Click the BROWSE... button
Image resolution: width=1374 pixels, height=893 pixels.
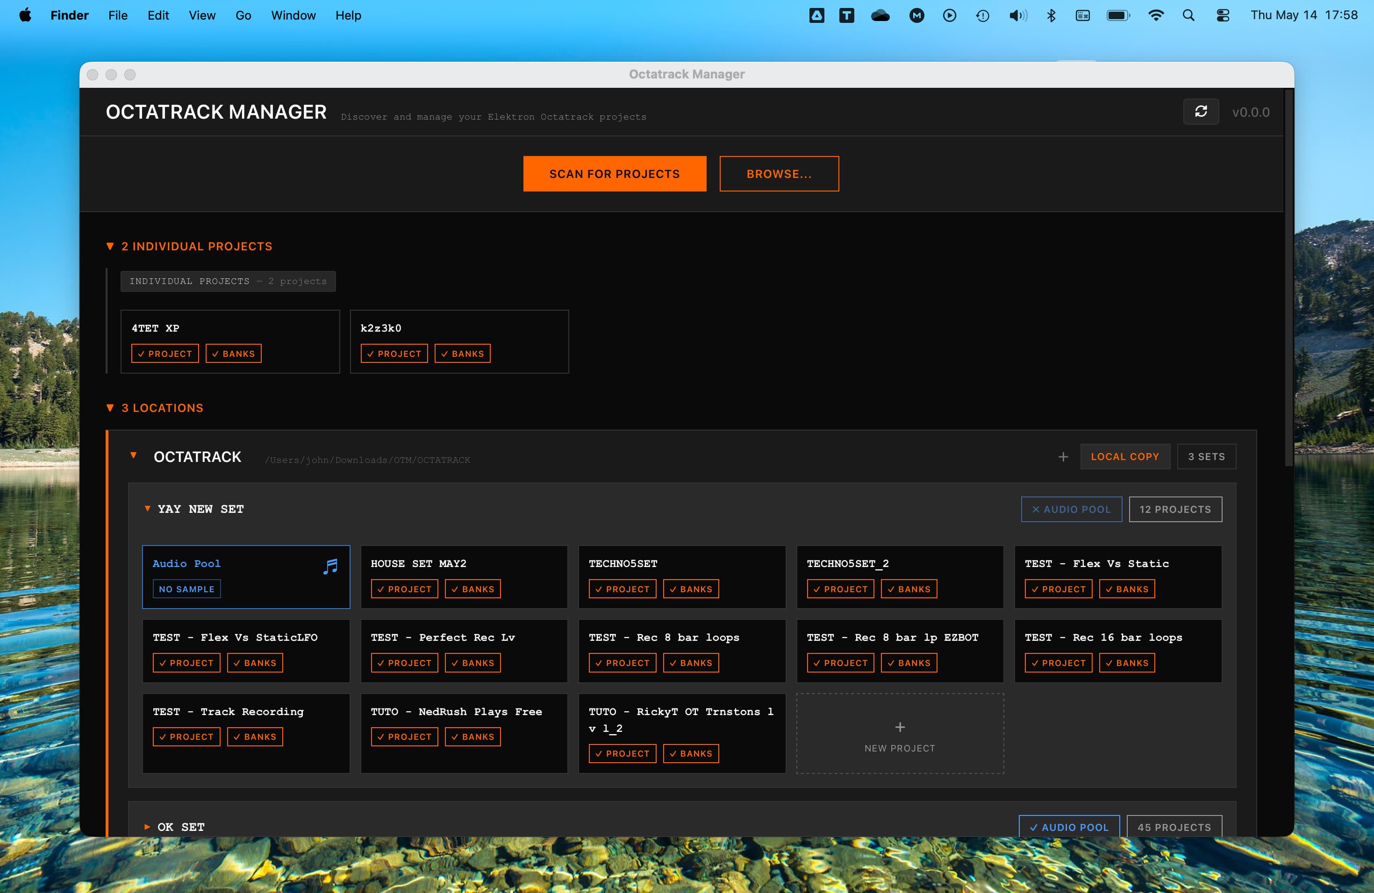[x=779, y=174]
